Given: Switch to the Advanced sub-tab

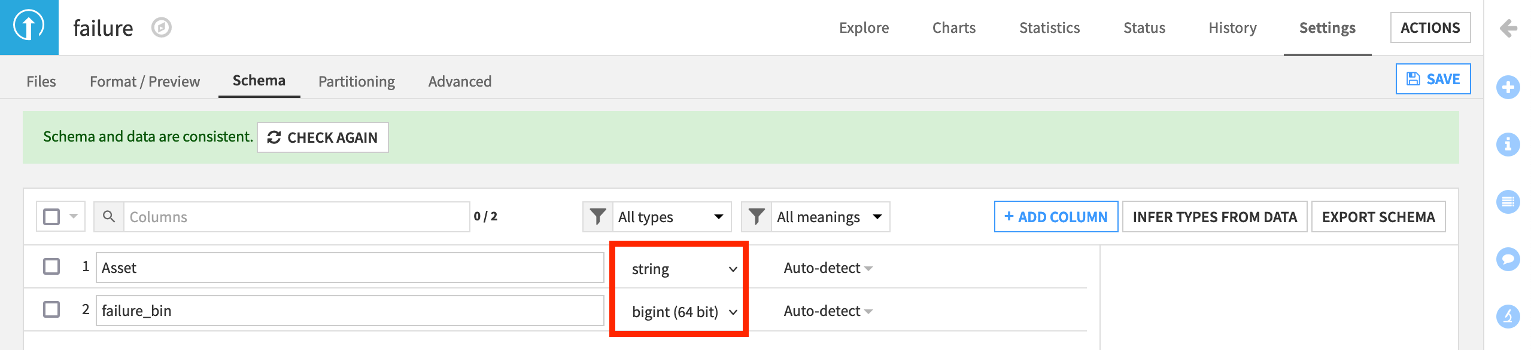Looking at the screenshot, I should click(x=460, y=81).
